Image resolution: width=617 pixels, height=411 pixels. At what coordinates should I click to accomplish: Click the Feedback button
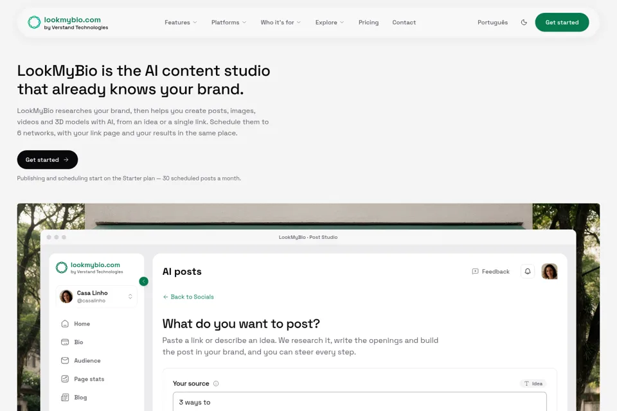490,272
